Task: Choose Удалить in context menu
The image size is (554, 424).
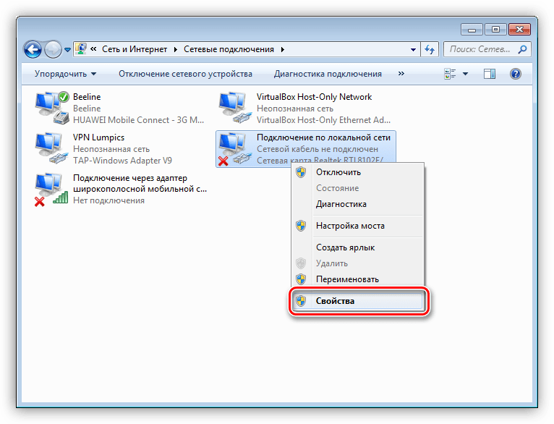Action: pos(357,263)
